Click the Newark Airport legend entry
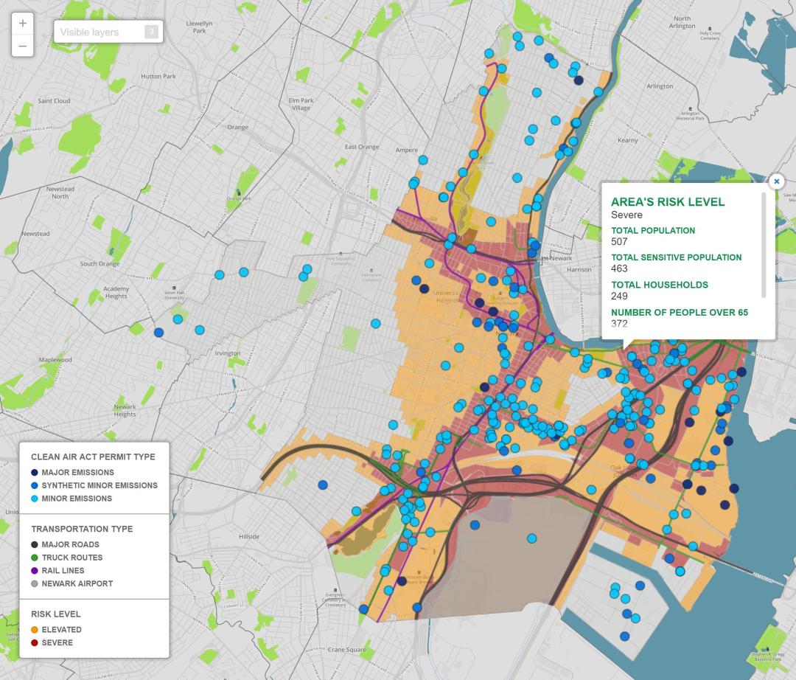796x680 pixels. click(77, 583)
